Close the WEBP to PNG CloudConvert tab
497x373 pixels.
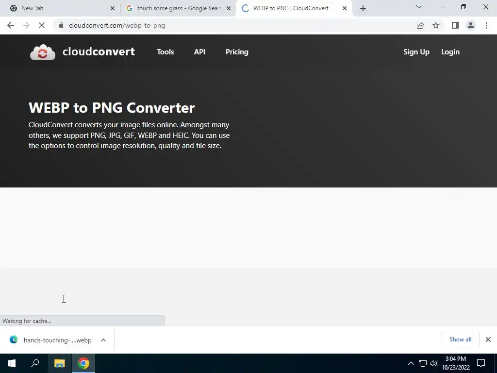[x=345, y=8]
